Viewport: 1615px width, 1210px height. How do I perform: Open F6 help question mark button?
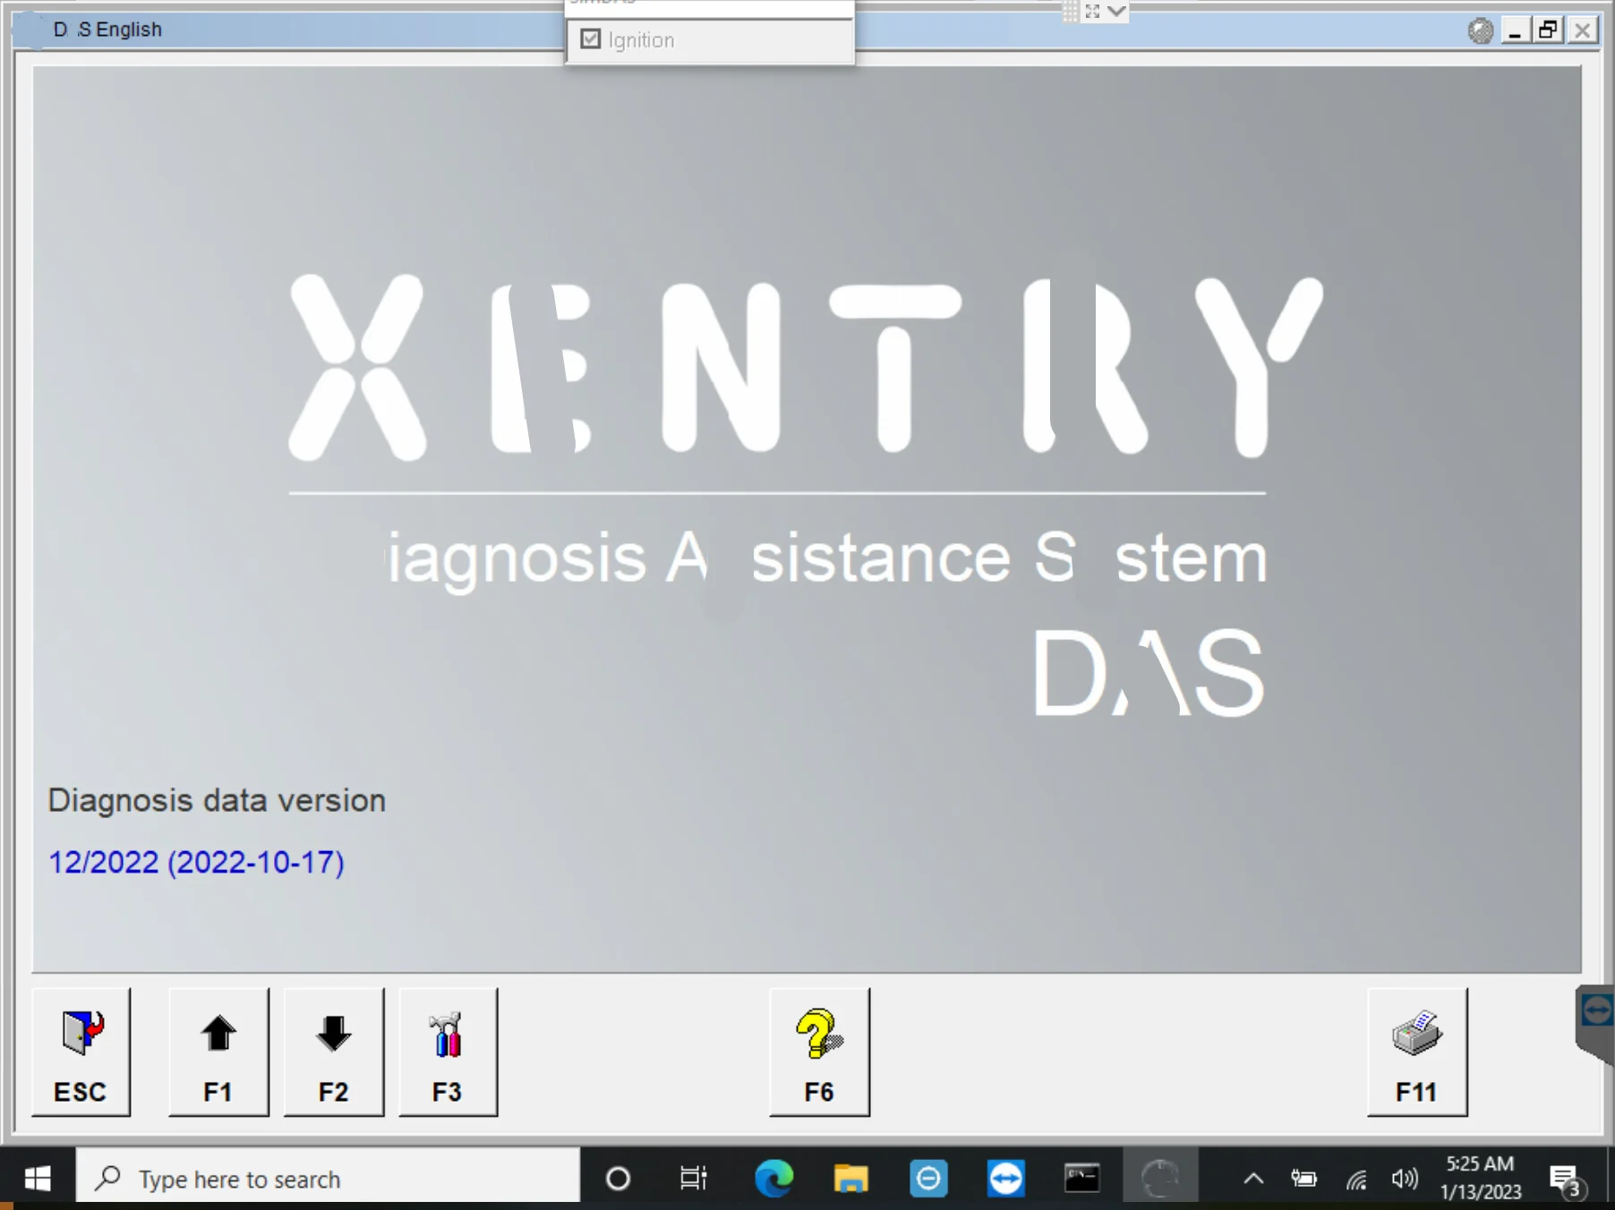[x=819, y=1052]
